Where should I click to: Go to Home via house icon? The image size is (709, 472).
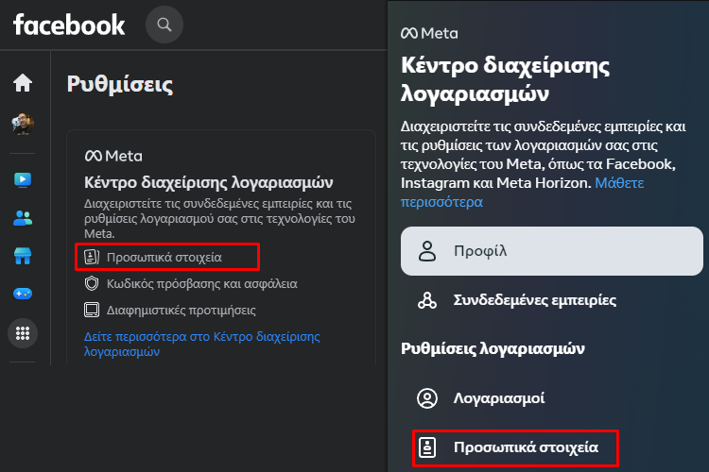pyautogui.click(x=23, y=83)
